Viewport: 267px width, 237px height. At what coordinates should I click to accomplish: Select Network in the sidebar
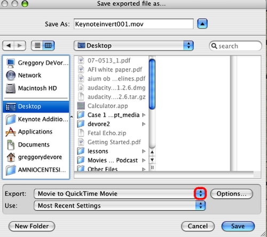pos(36,75)
